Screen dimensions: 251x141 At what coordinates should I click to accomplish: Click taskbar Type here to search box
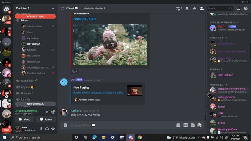(x=40, y=137)
